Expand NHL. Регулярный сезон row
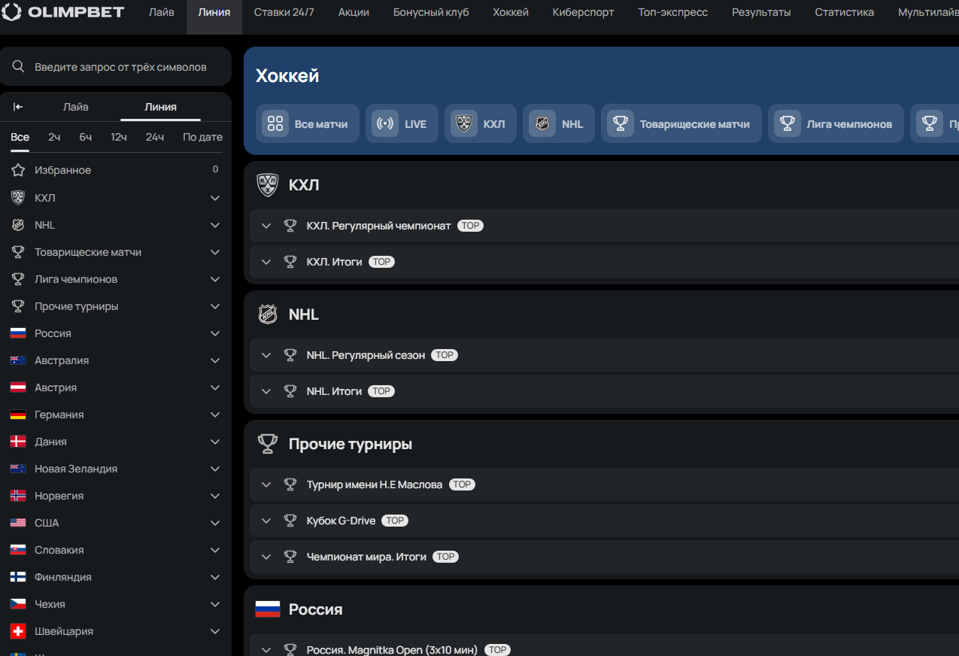The image size is (959, 656). tap(266, 355)
